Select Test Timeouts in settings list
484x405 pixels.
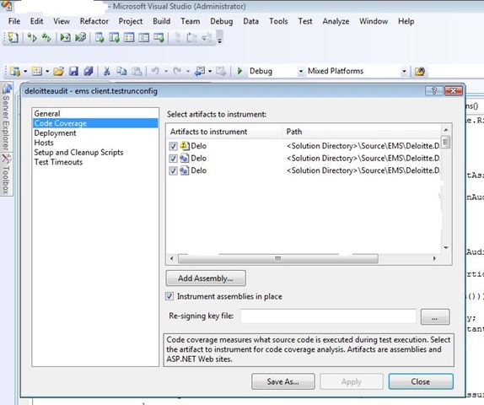(58, 162)
